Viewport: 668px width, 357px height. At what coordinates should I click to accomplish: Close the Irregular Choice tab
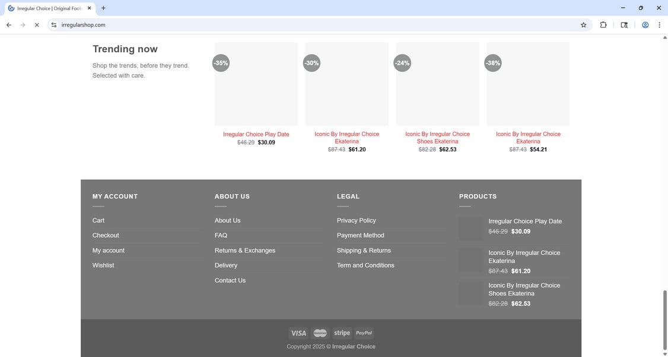(90, 8)
